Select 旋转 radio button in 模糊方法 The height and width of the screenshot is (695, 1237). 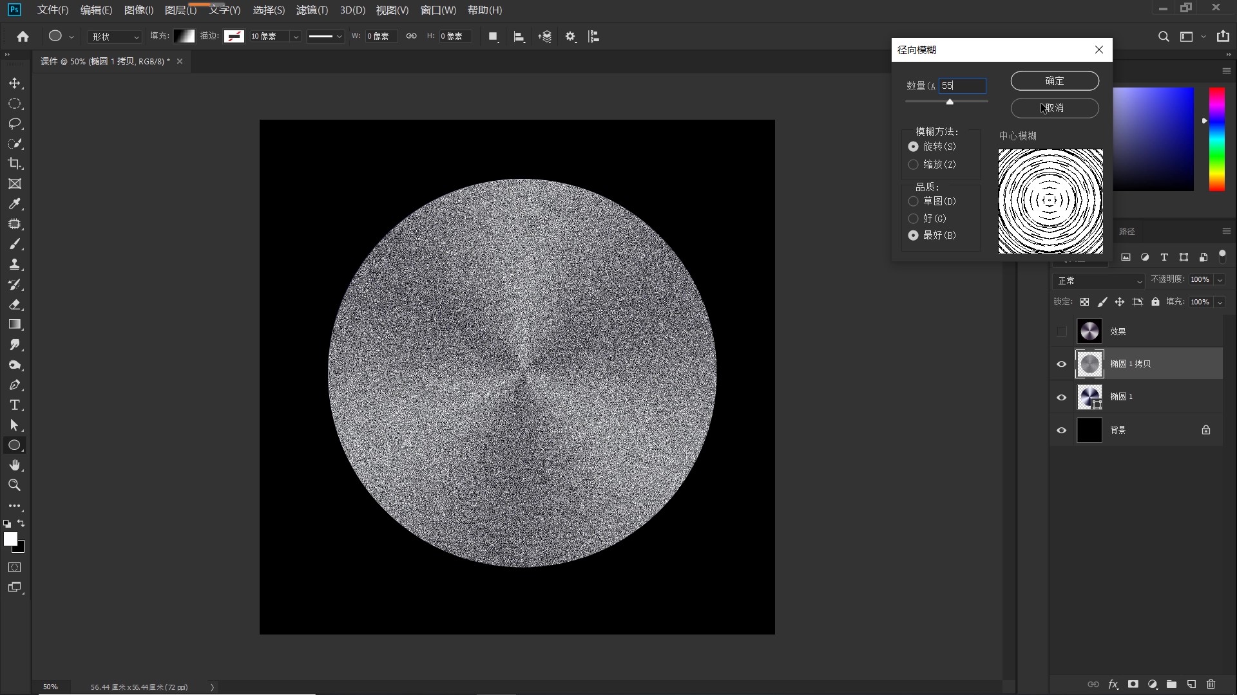914,146
